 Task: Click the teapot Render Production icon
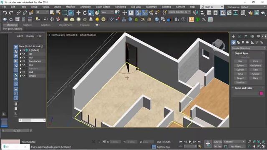(263, 12)
